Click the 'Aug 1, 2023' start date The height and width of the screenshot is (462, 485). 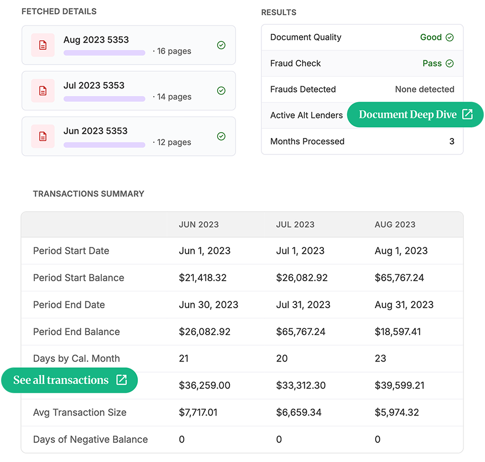(401, 251)
